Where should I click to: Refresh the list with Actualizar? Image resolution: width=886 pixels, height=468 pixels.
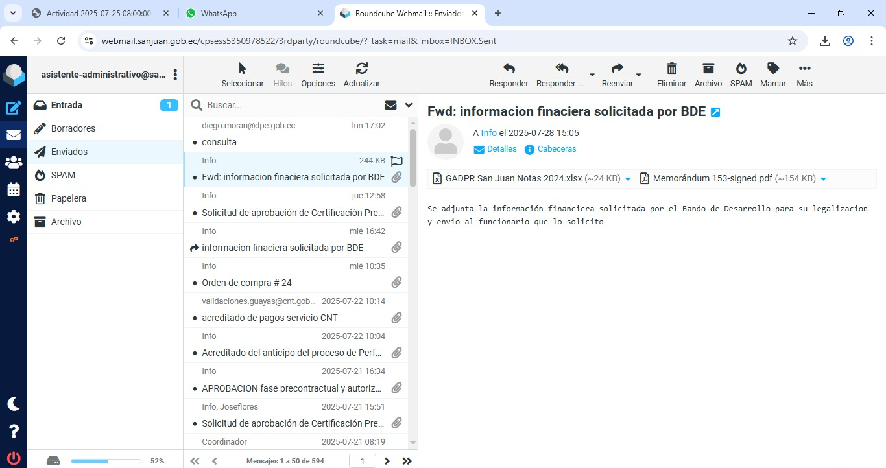pos(361,69)
